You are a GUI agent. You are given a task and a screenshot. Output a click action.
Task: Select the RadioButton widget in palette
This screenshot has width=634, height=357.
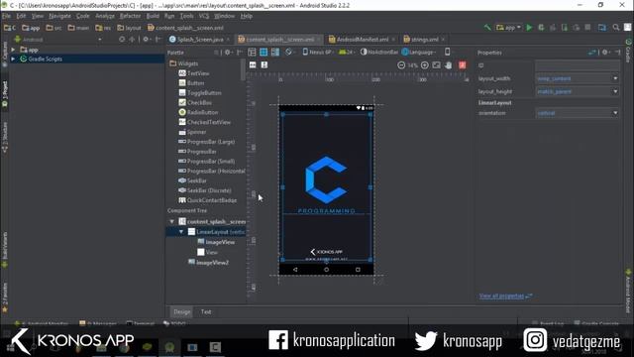tap(198, 112)
